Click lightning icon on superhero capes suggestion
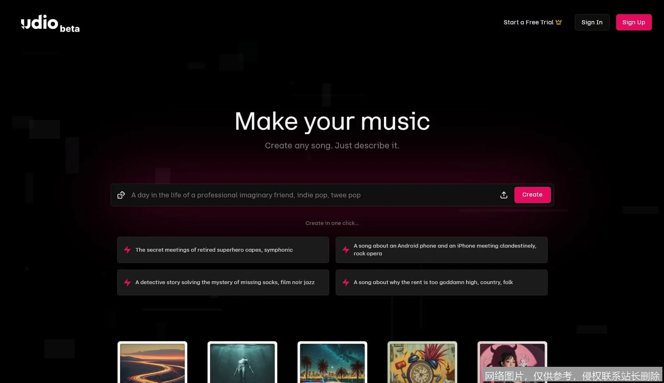The image size is (664, 383). tap(127, 250)
